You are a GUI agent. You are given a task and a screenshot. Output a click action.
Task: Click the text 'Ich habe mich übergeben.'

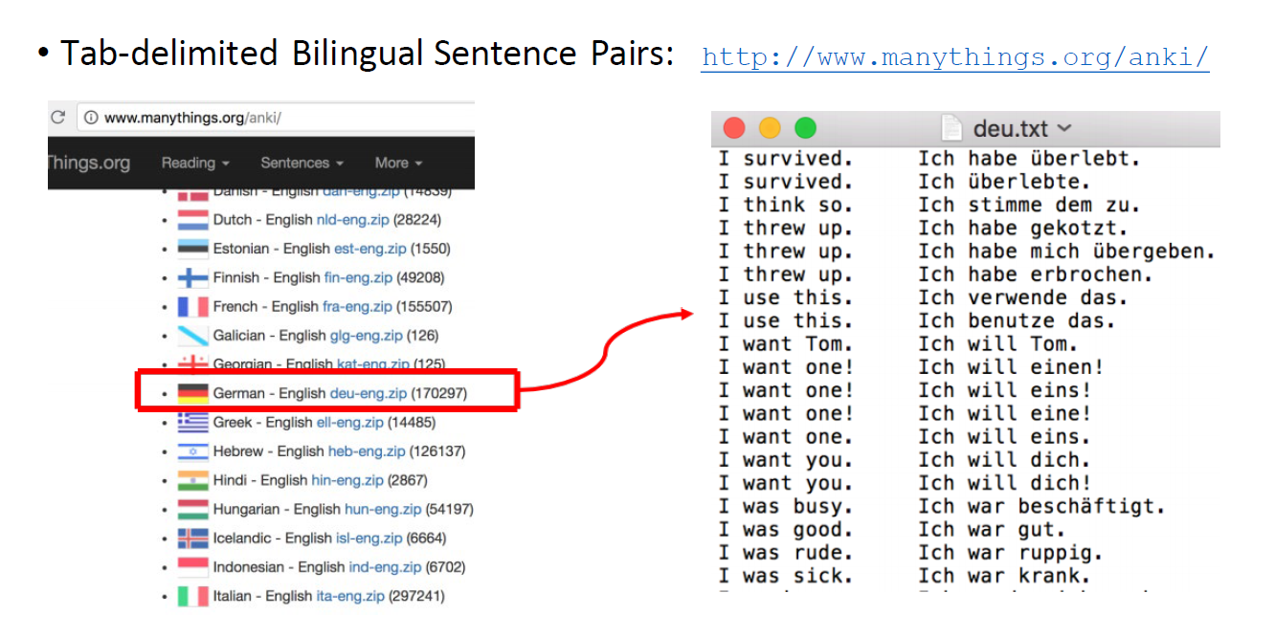[x=1067, y=252]
